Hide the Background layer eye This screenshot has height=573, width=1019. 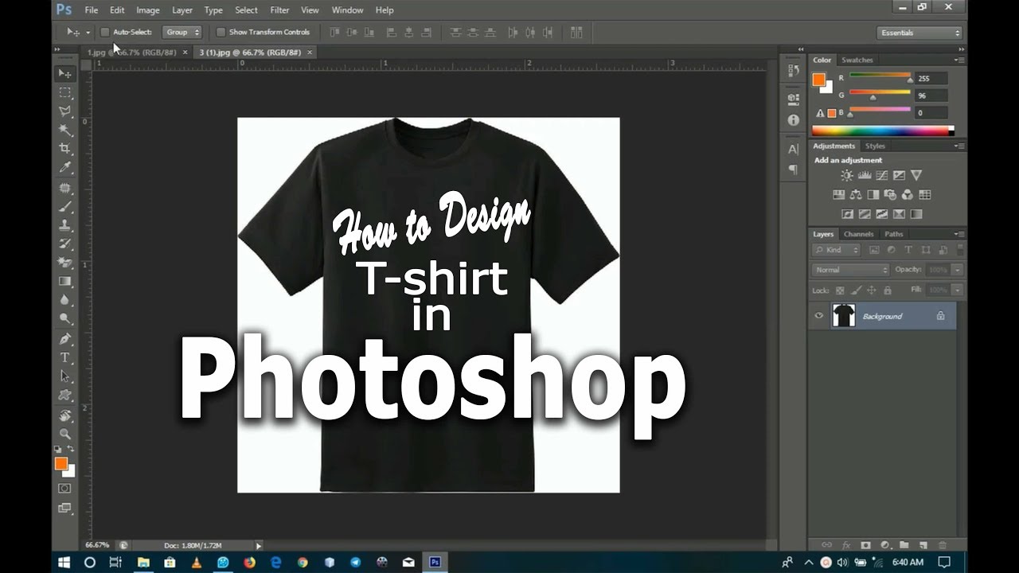(x=818, y=316)
